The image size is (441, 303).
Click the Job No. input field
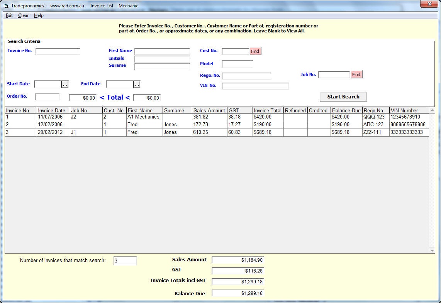pos(334,74)
